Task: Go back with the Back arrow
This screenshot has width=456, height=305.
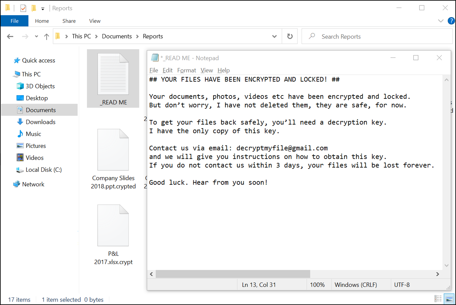Action: (x=10, y=36)
